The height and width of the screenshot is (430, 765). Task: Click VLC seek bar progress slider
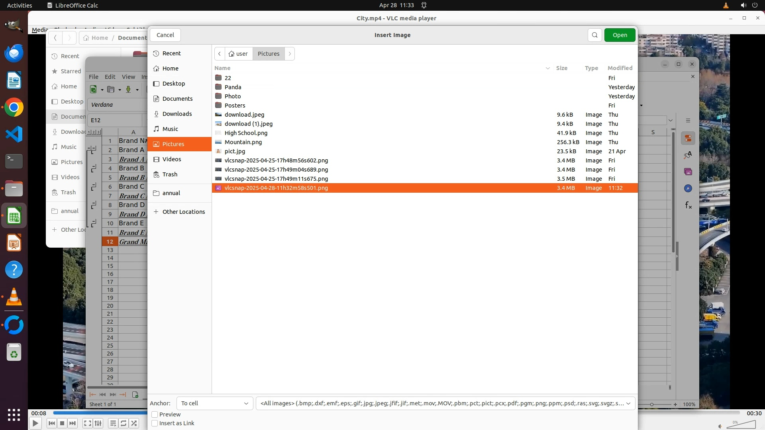[100, 413]
